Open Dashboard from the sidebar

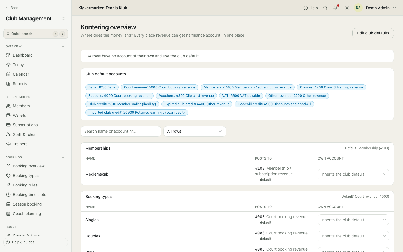[36, 55]
